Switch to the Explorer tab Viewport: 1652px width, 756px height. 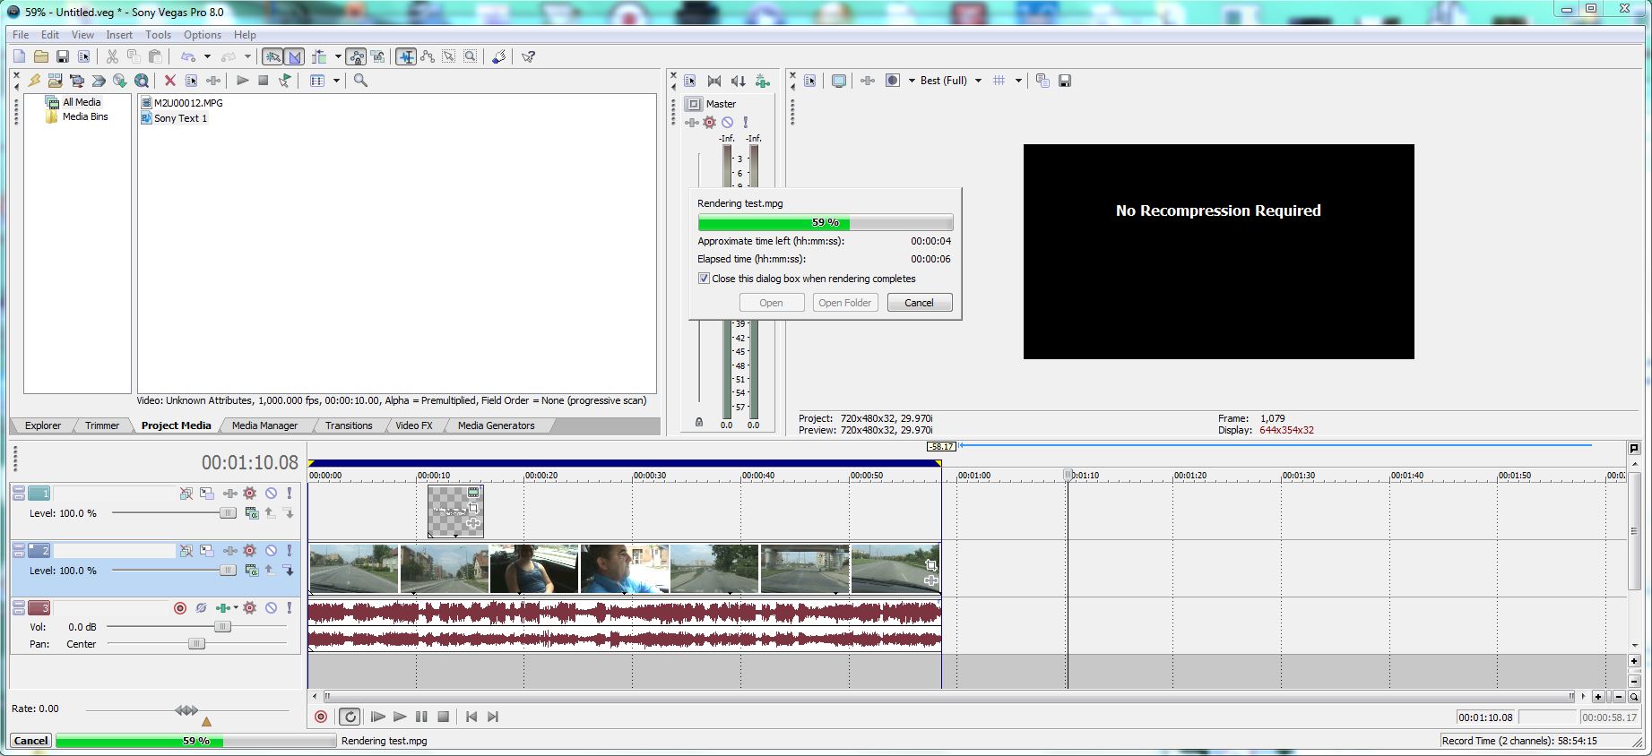(43, 425)
